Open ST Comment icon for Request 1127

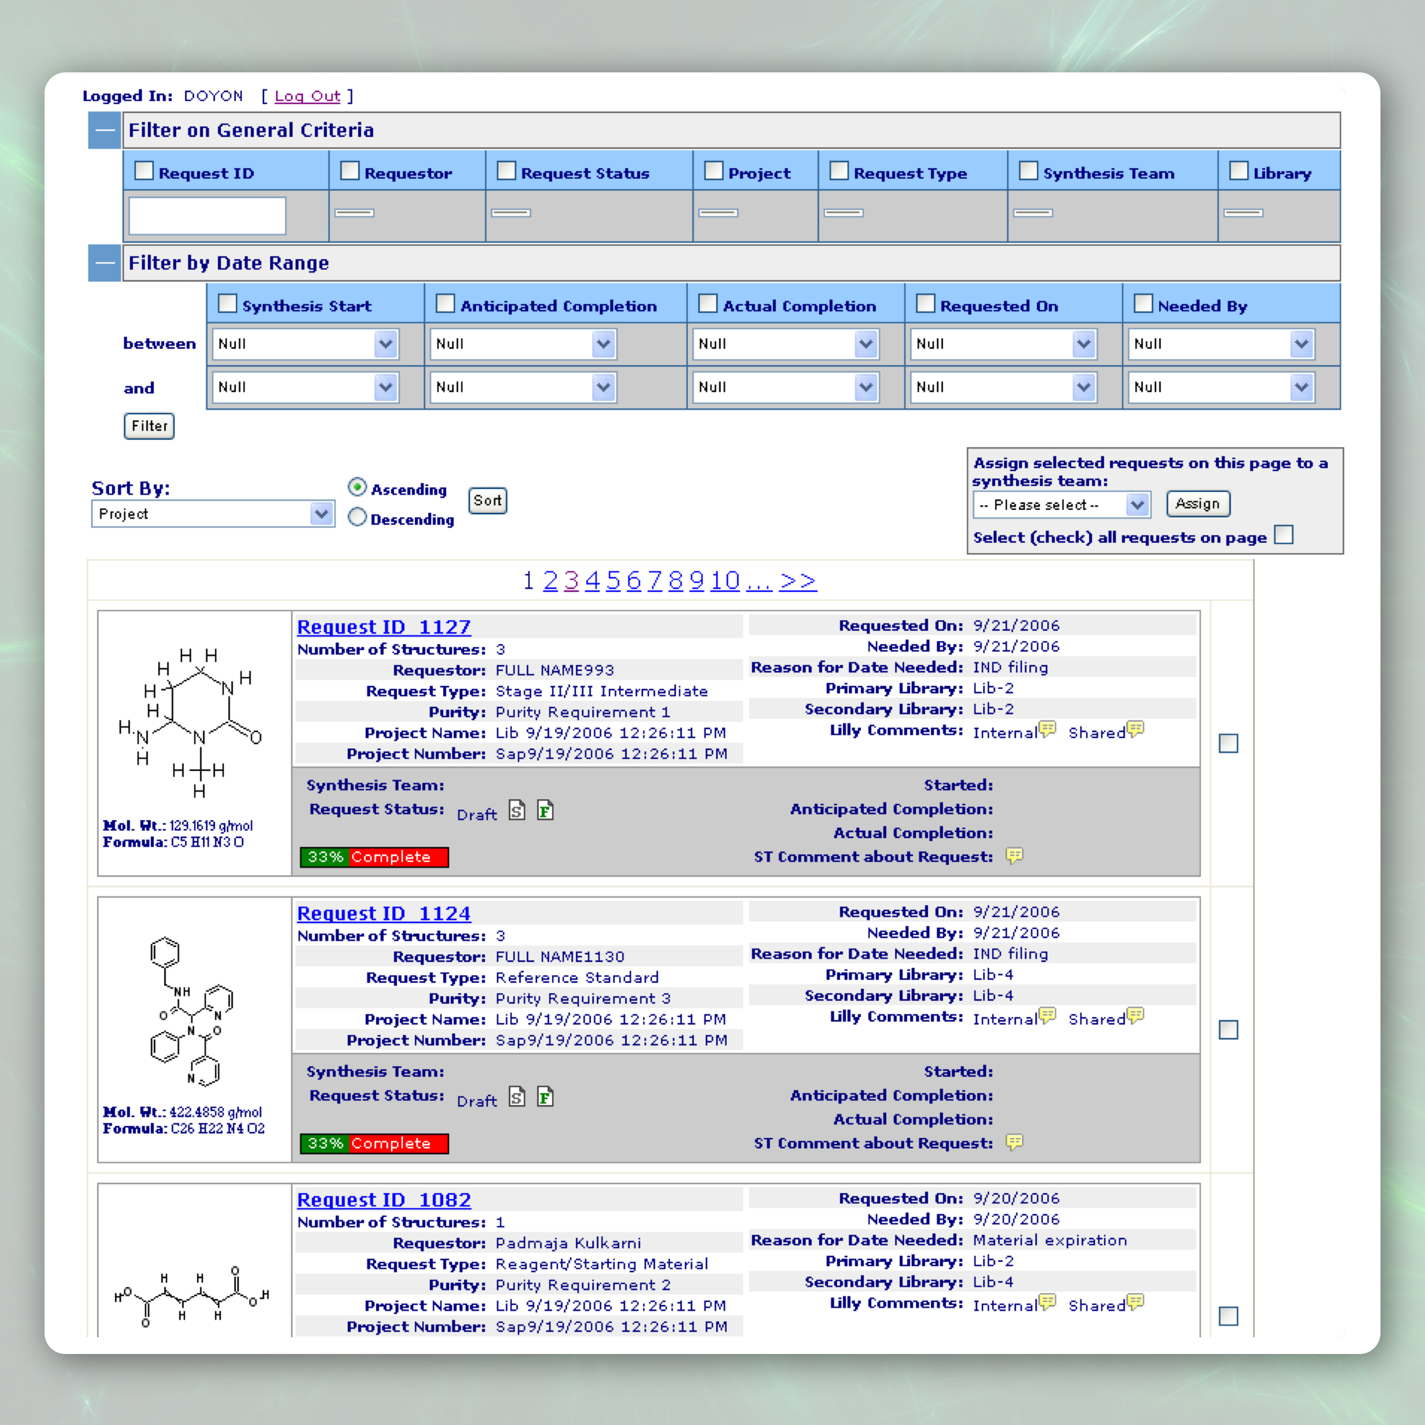[1014, 856]
